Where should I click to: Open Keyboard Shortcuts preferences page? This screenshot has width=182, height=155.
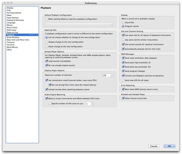[15, 20]
